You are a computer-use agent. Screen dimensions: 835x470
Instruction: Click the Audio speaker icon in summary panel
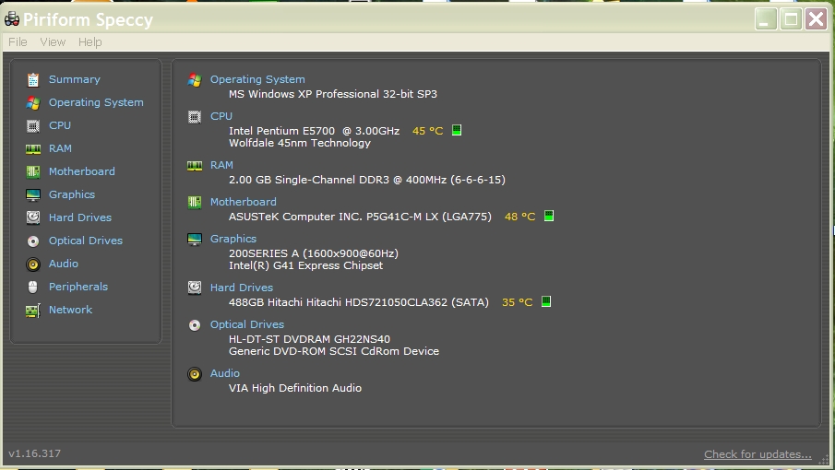click(195, 374)
